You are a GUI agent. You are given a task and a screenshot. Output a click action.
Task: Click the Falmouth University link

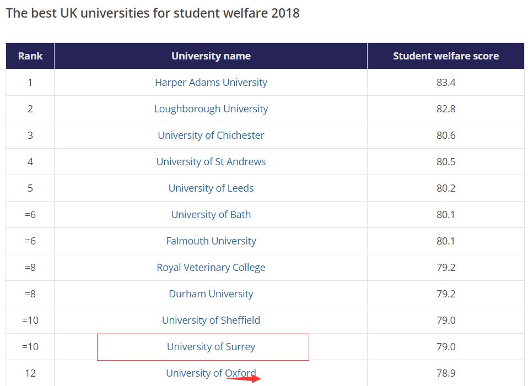(x=211, y=241)
